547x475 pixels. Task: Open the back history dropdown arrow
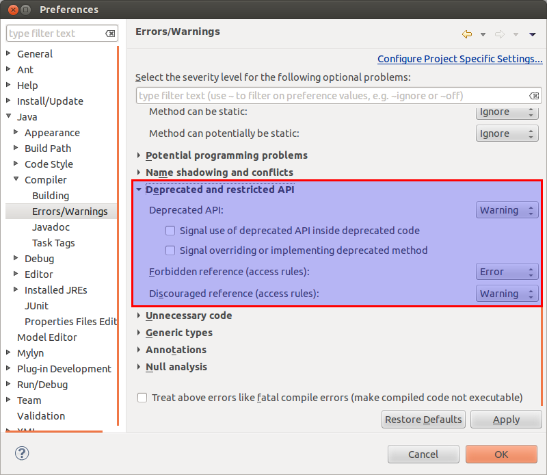[483, 35]
